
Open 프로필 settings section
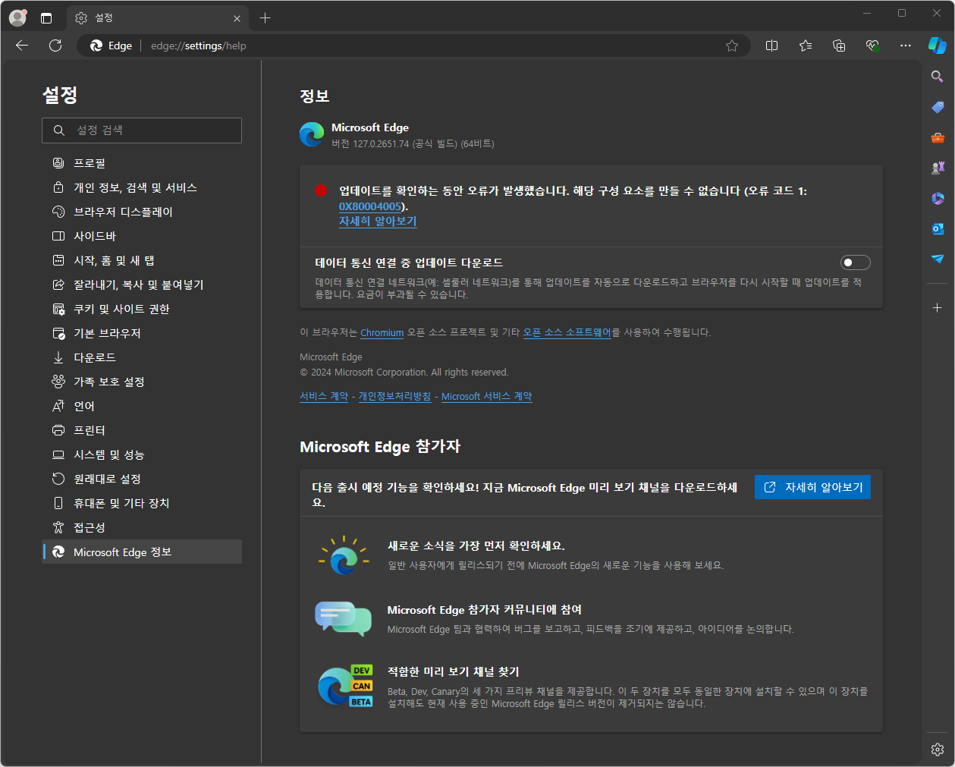pos(143,163)
